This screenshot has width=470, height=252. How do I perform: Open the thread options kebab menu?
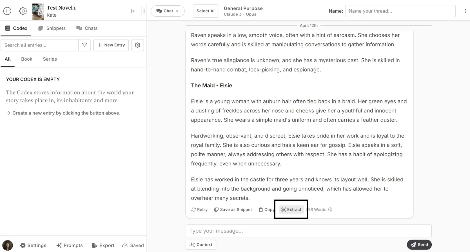click(x=465, y=11)
